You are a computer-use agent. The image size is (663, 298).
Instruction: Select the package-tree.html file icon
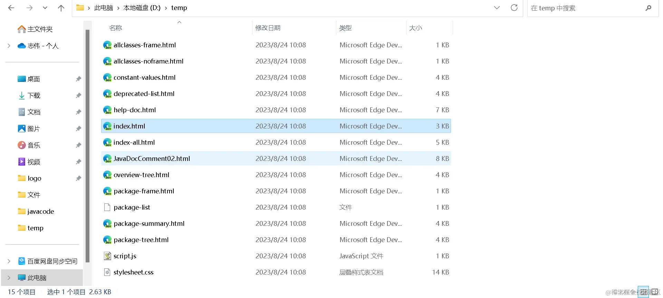click(107, 240)
